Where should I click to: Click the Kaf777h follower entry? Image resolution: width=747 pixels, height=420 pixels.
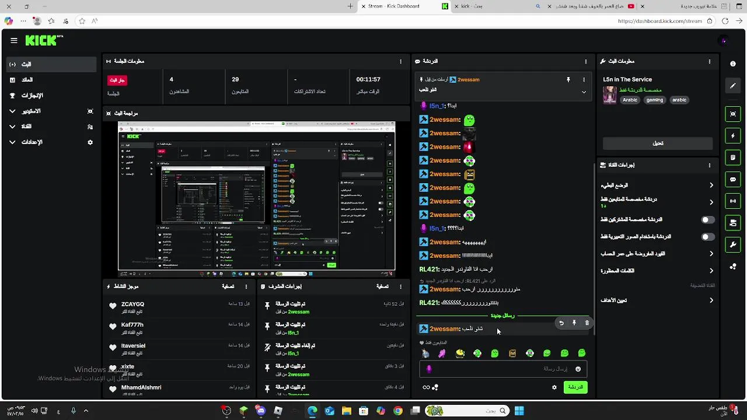[180, 328]
